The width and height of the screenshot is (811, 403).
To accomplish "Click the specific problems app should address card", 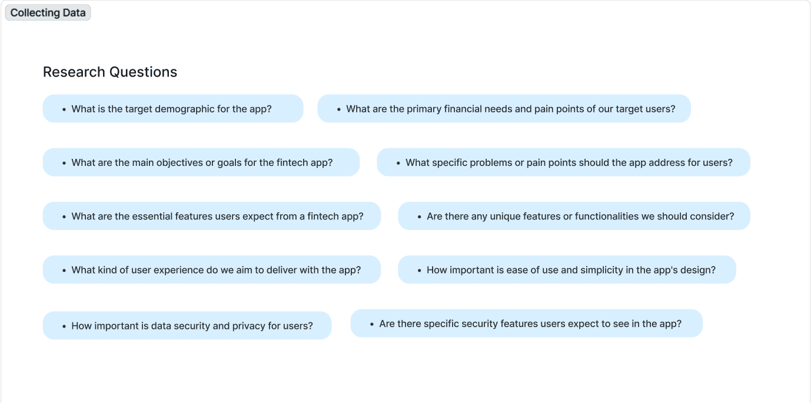I will 563,162.
